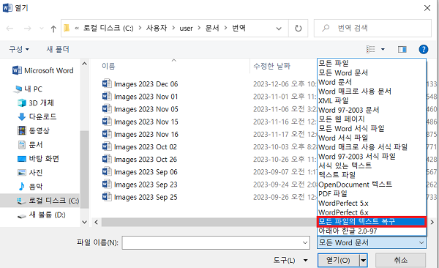Choose 모든 파일 file type
Image resolution: width=439 pixels, height=268 pixels.
[x=372, y=64]
